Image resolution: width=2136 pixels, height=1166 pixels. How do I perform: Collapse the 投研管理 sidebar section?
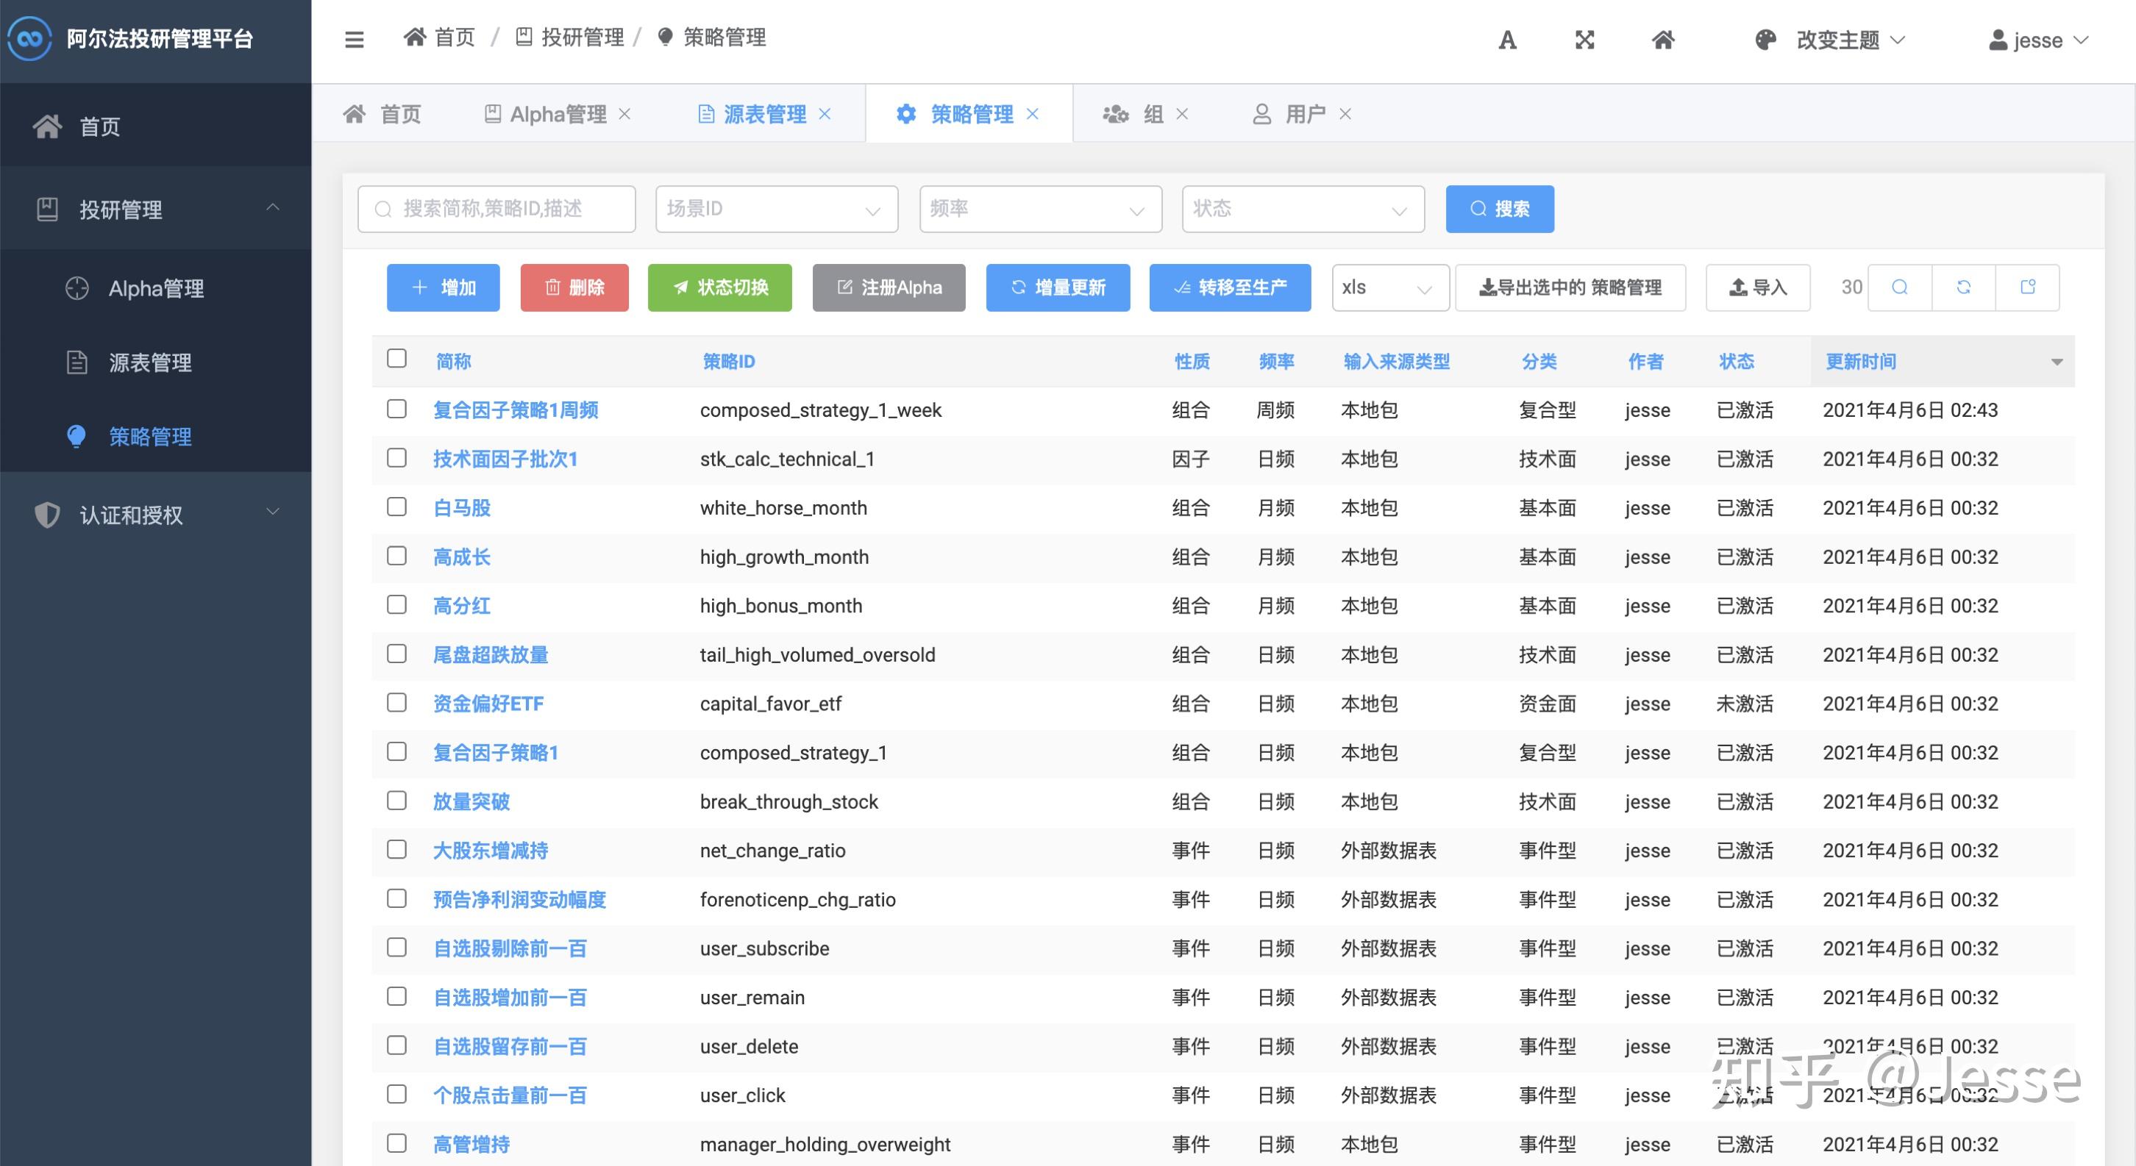pos(156,209)
